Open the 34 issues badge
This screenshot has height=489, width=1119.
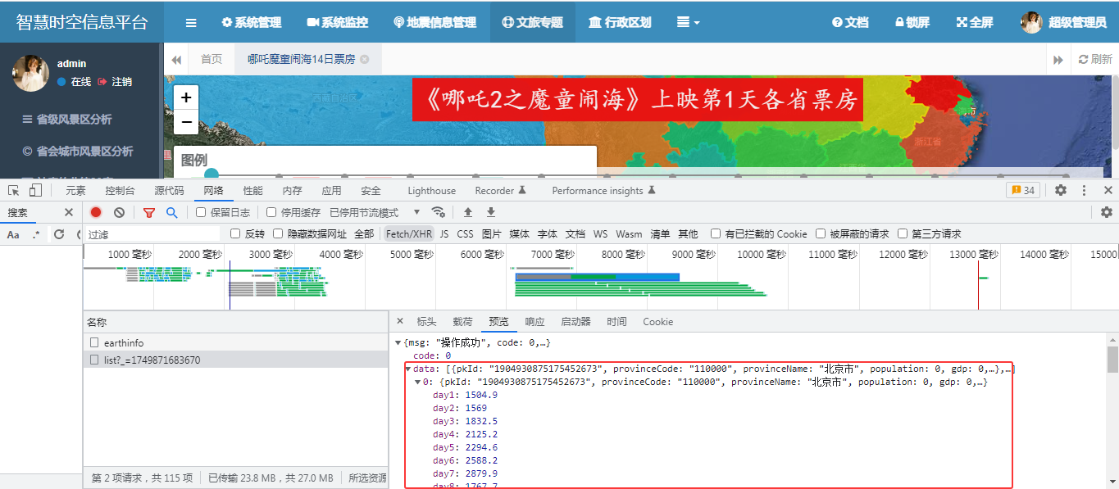pos(1023,190)
